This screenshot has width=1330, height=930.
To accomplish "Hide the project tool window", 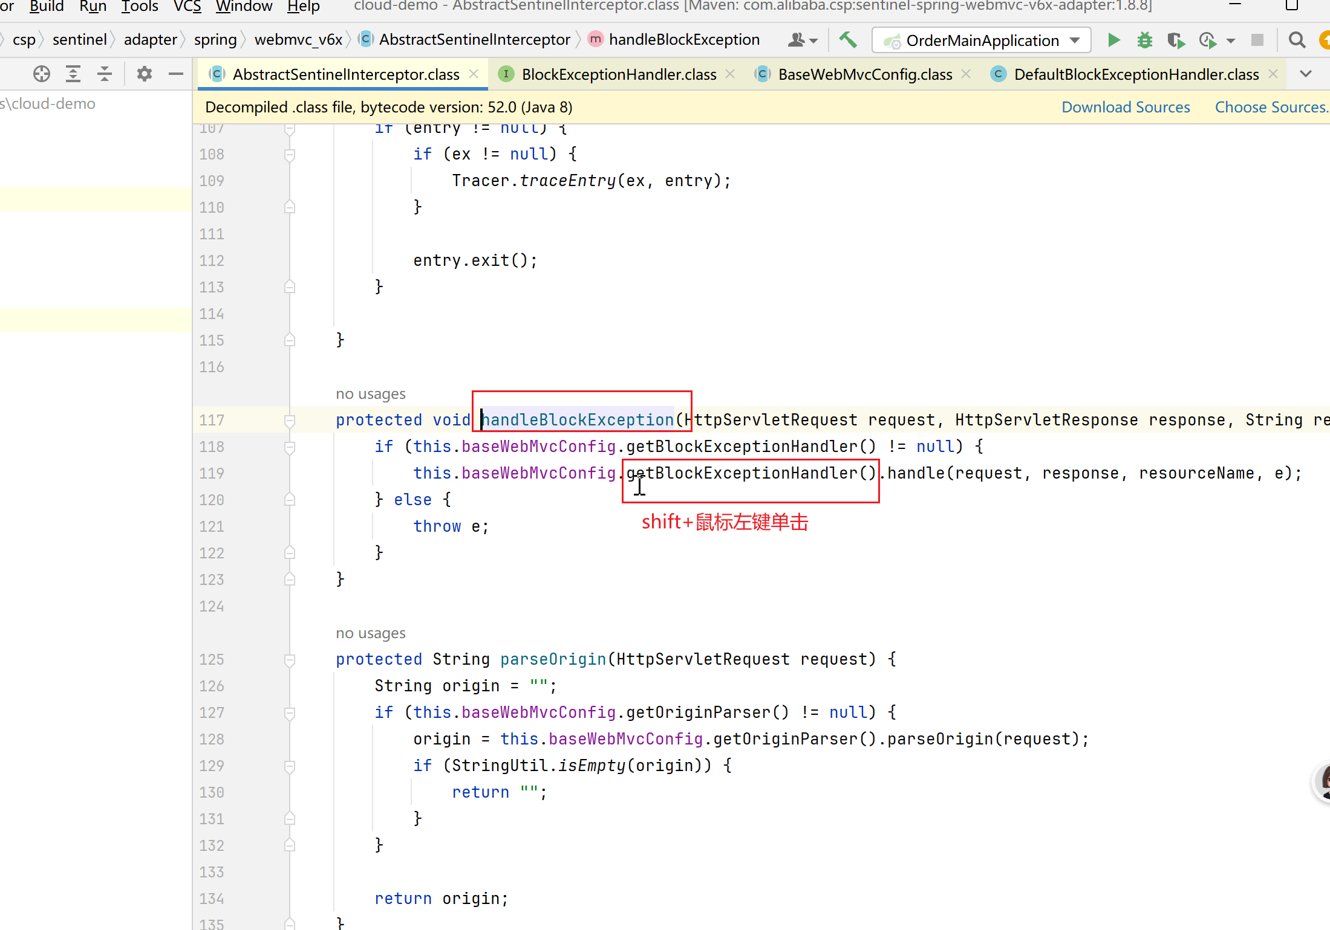I will [x=176, y=74].
